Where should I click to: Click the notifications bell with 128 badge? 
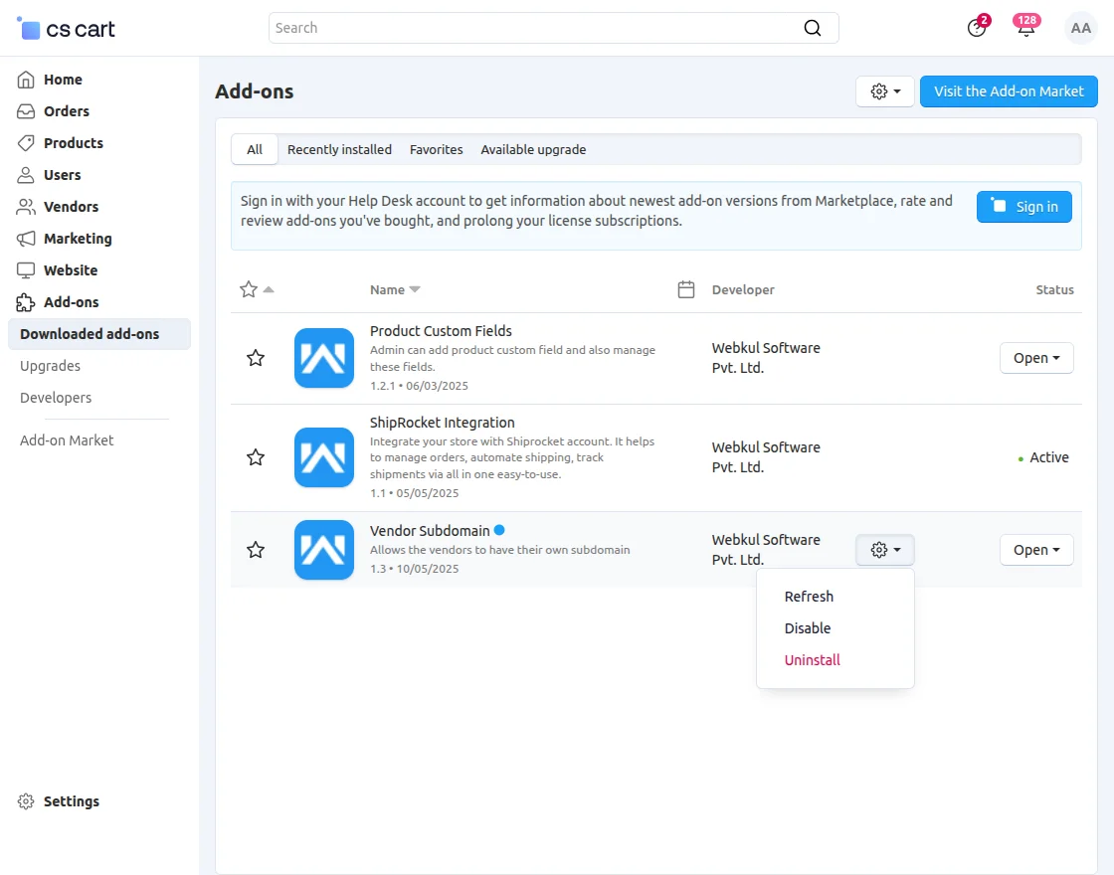(1026, 28)
